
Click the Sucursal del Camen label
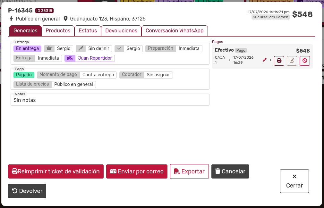[270, 17]
